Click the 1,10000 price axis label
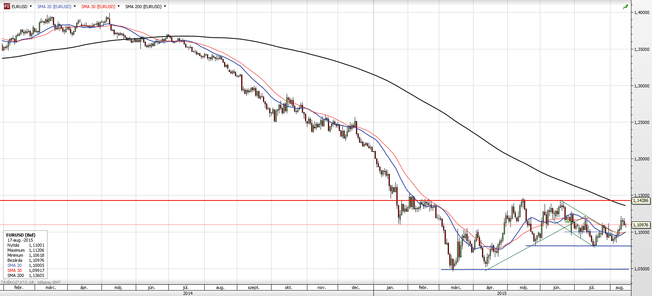 coord(642,232)
